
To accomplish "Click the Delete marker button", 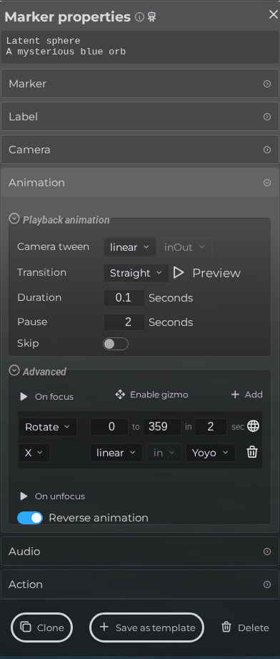I will (245, 627).
